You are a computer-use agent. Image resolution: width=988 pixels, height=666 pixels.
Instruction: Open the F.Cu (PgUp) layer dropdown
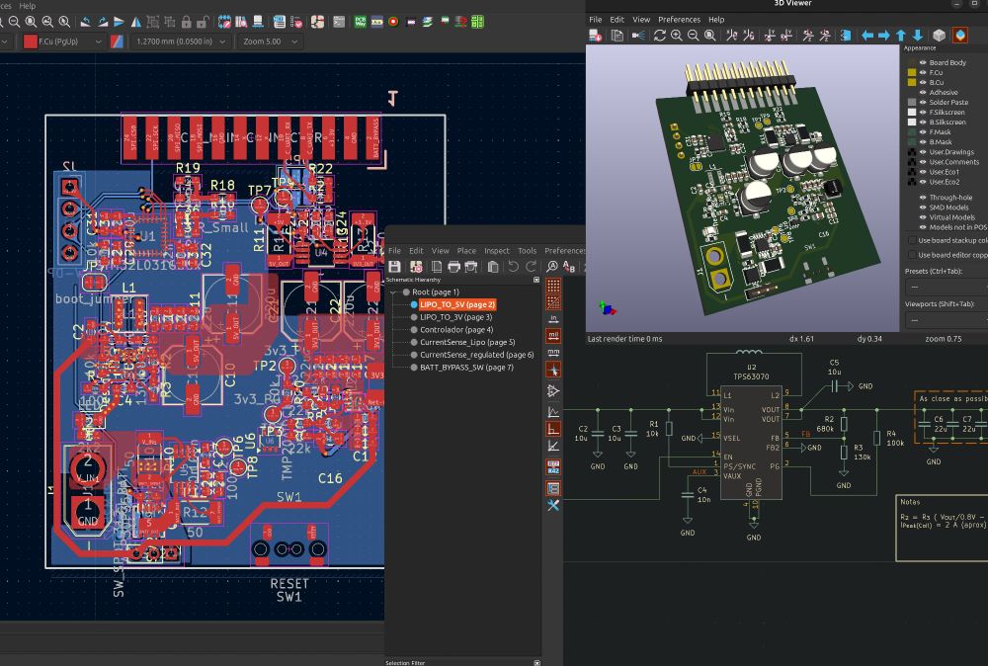tap(61, 42)
